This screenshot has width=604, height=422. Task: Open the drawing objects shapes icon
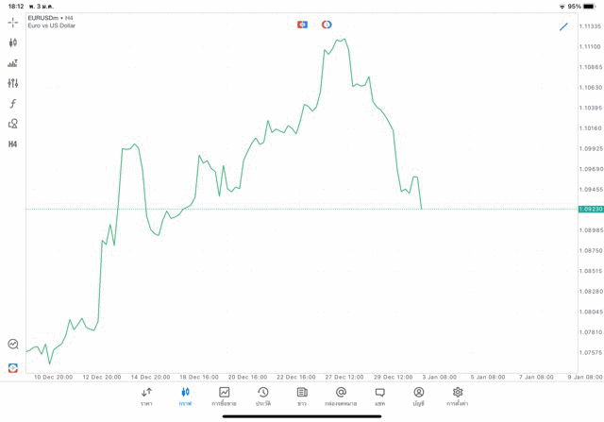coord(13,124)
